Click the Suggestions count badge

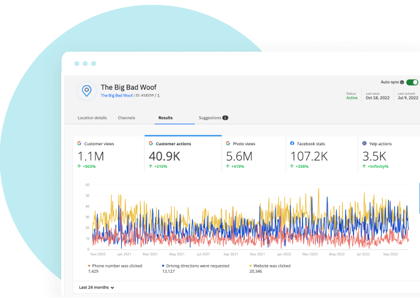225,118
